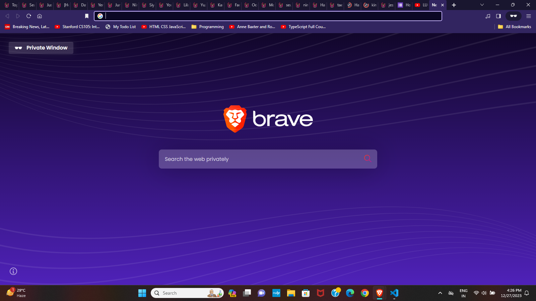The image size is (536, 301).
Task: Switch to the 'Ho' list-icon tab
Action: [x=404, y=5]
